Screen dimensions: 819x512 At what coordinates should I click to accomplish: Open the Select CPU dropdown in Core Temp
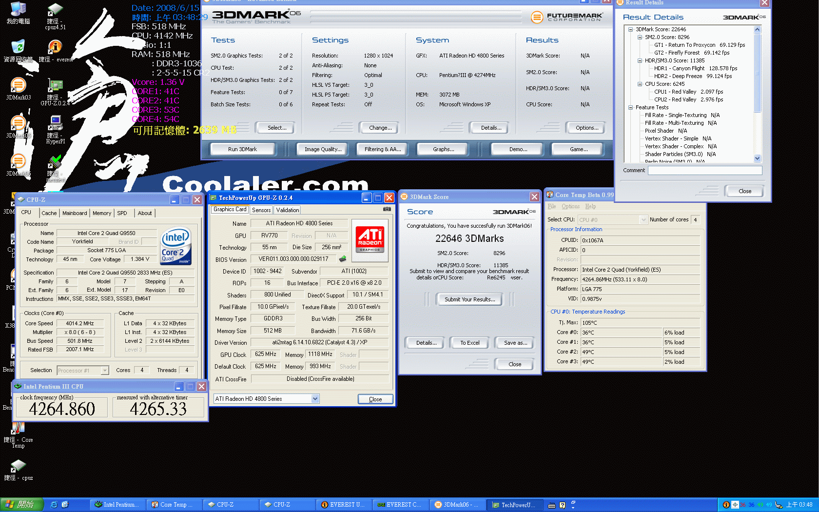[643, 220]
